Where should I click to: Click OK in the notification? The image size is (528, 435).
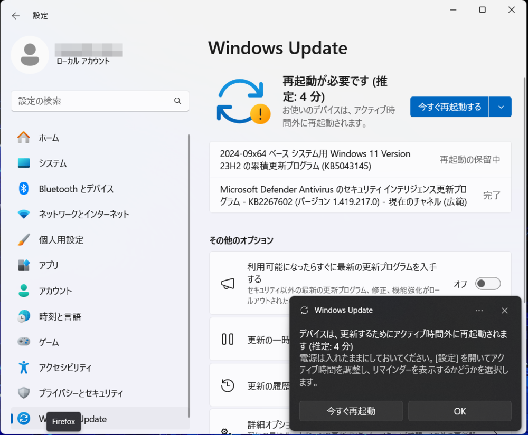(460, 411)
